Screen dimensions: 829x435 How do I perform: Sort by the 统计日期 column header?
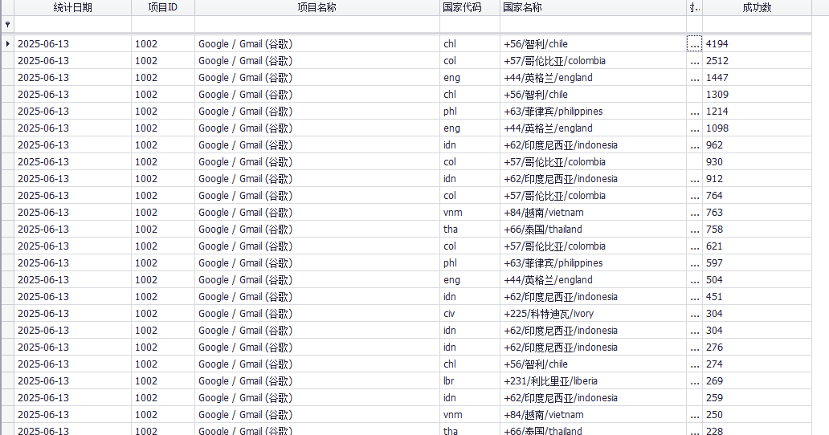pos(72,7)
